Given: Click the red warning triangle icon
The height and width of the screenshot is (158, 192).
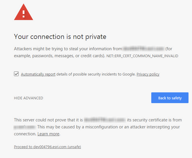Looking at the screenshot, I should [x=24, y=12].
